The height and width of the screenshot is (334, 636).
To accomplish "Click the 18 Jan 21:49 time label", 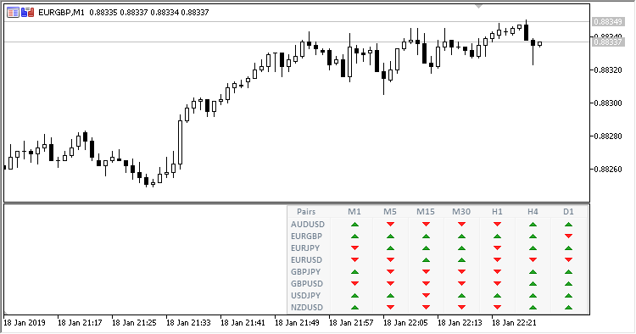I will pyautogui.click(x=297, y=323).
